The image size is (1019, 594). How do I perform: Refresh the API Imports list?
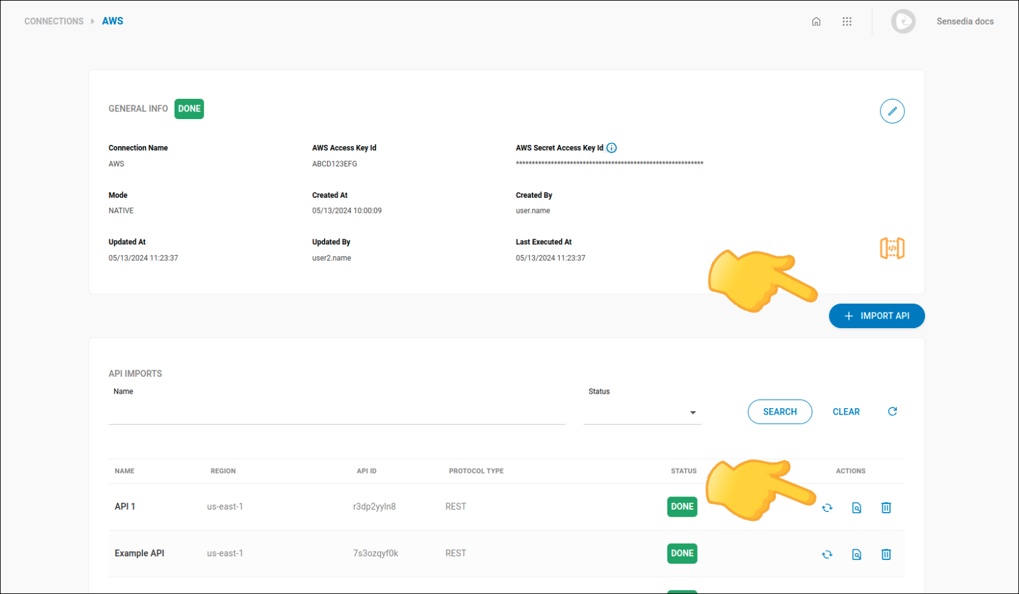coord(892,411)
